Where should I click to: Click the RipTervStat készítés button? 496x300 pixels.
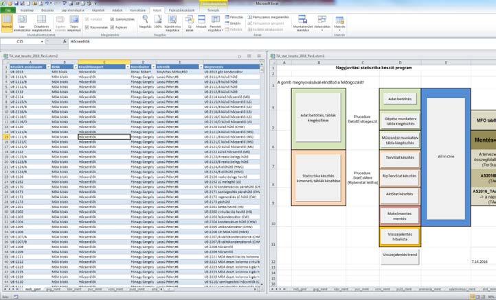[x=400, y=177]
